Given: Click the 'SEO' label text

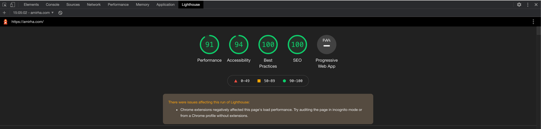Looking at the screenshot, I should tap(297, 60).
